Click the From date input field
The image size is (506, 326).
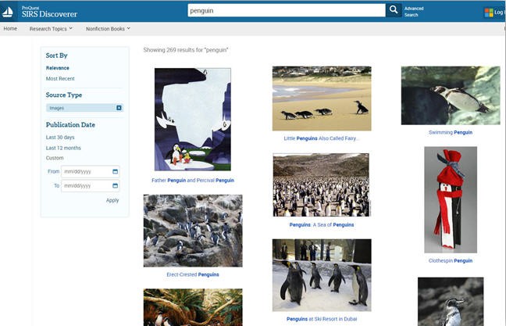point(85,171)
